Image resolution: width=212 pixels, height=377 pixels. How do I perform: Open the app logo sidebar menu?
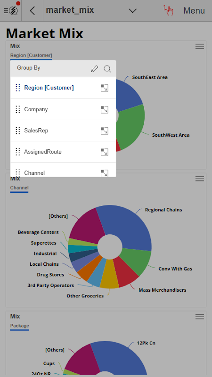(11, 10)
